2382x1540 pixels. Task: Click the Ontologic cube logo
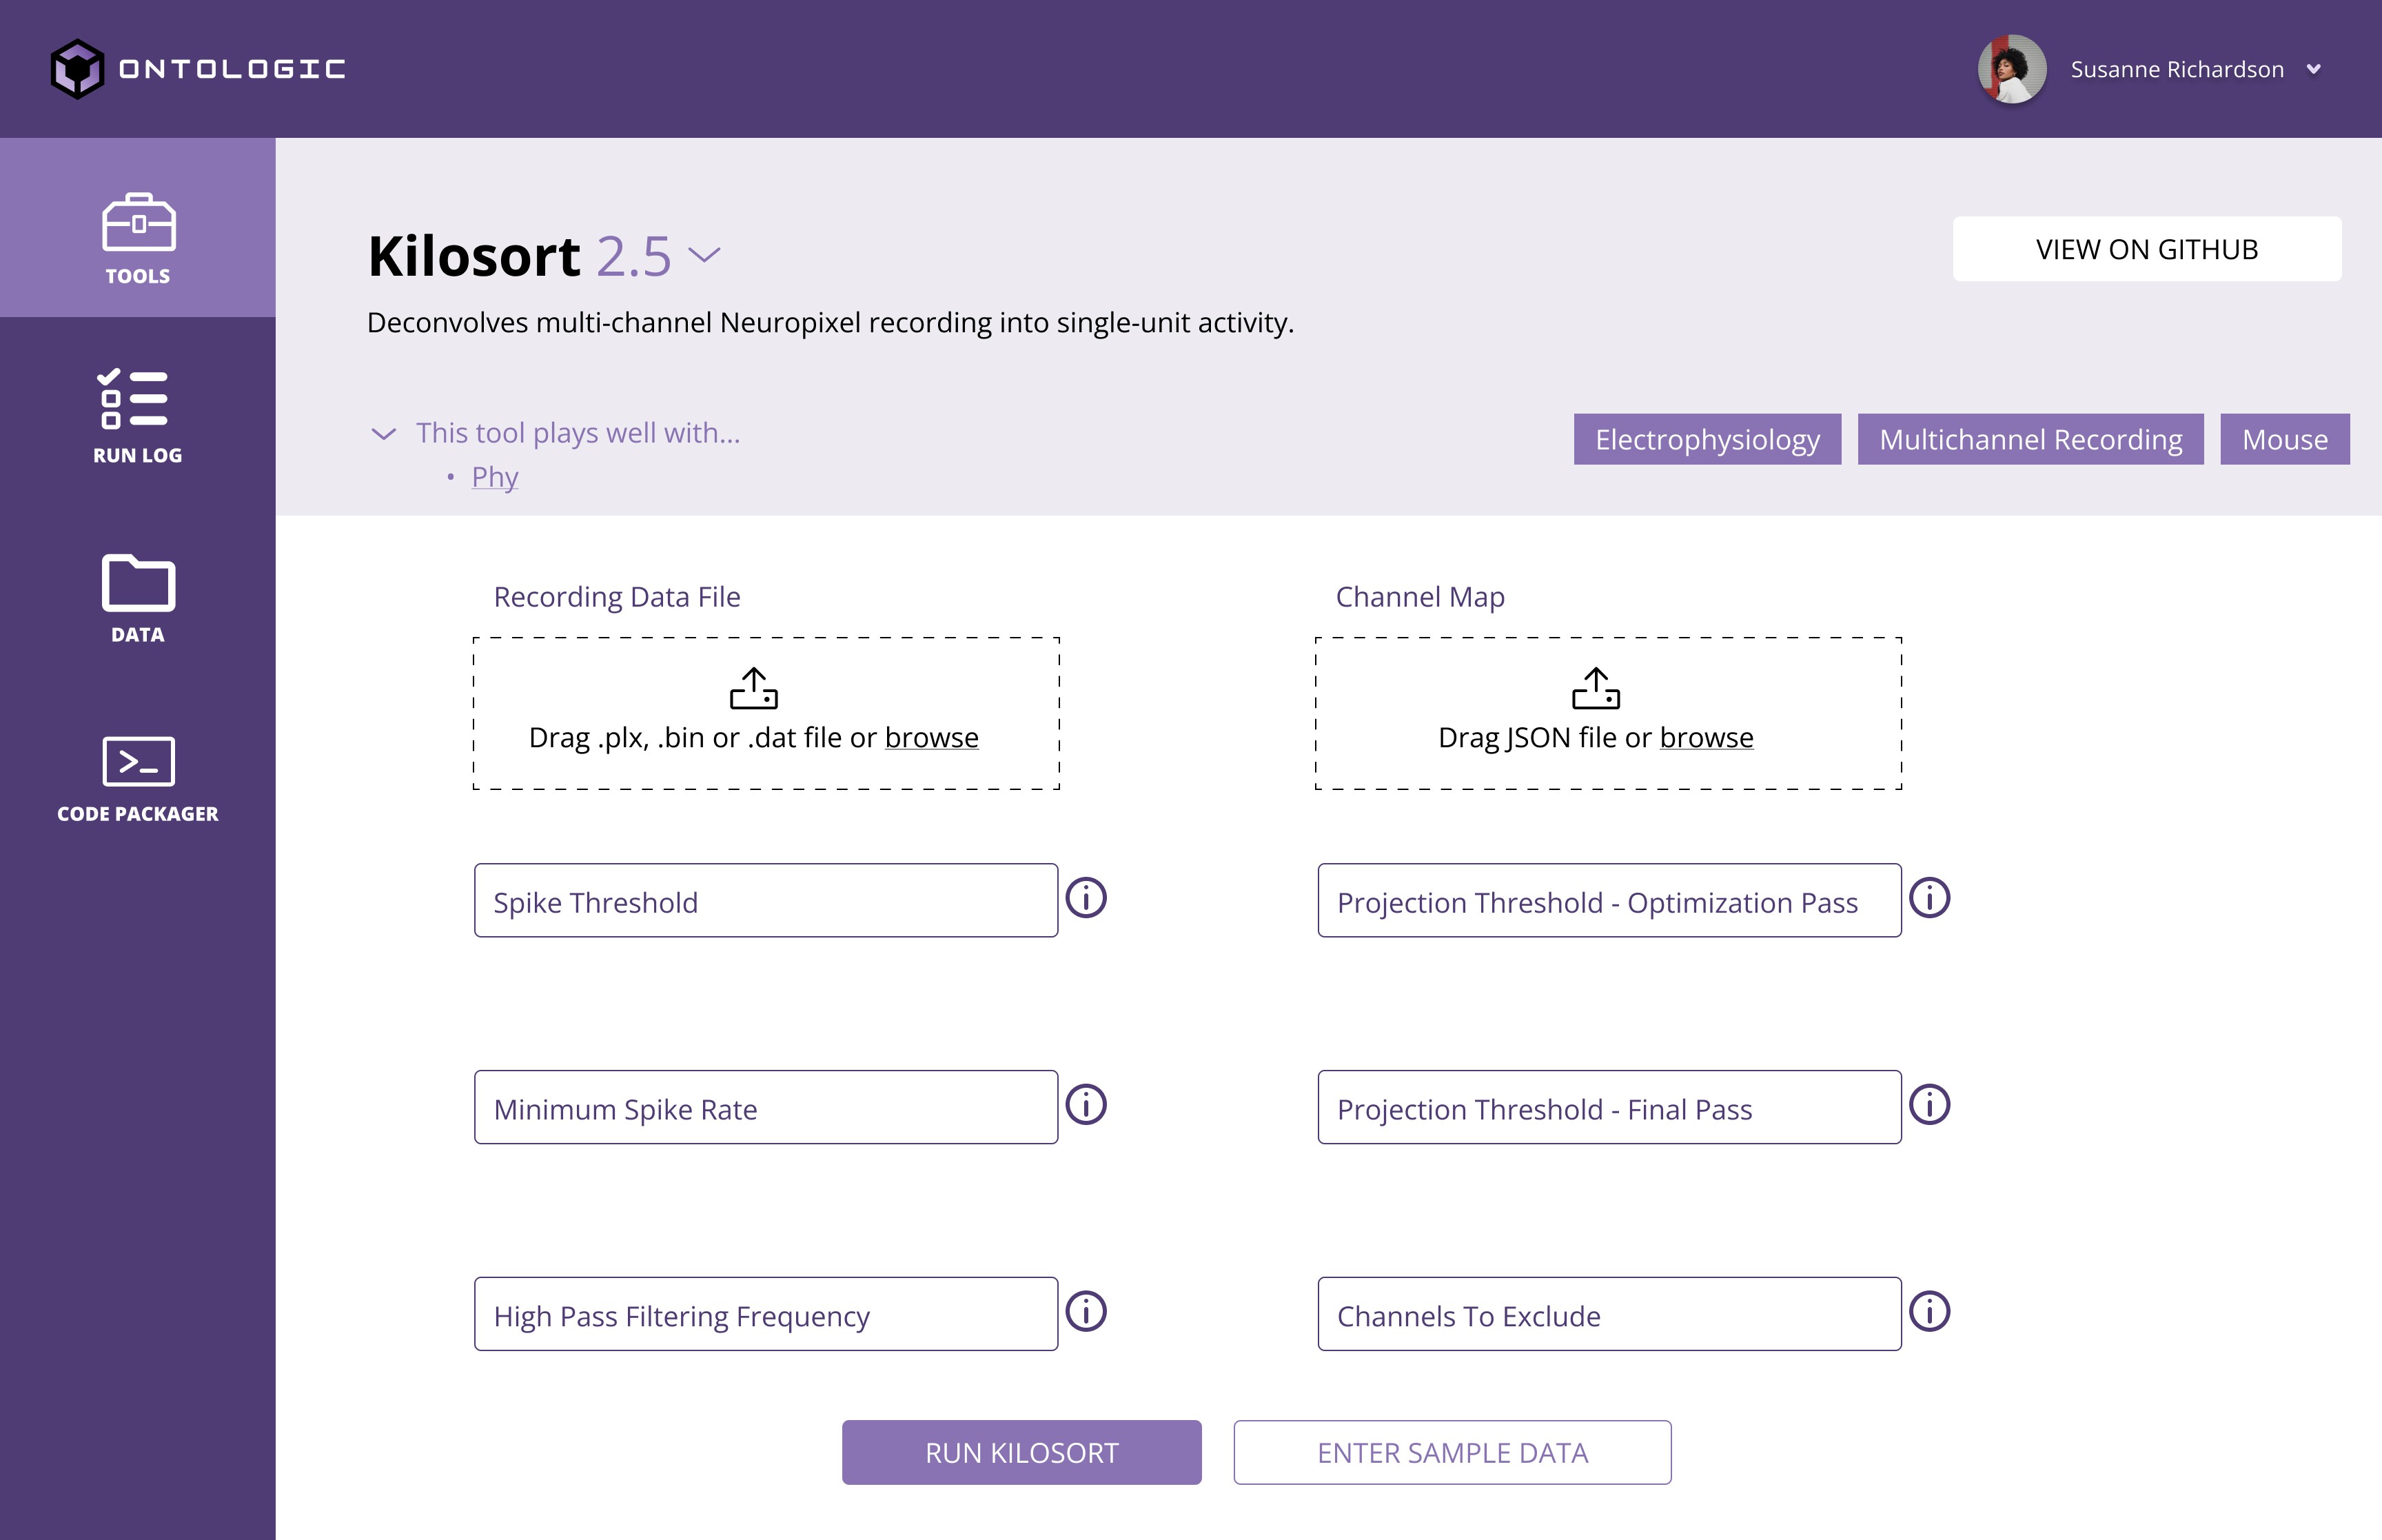77,69
